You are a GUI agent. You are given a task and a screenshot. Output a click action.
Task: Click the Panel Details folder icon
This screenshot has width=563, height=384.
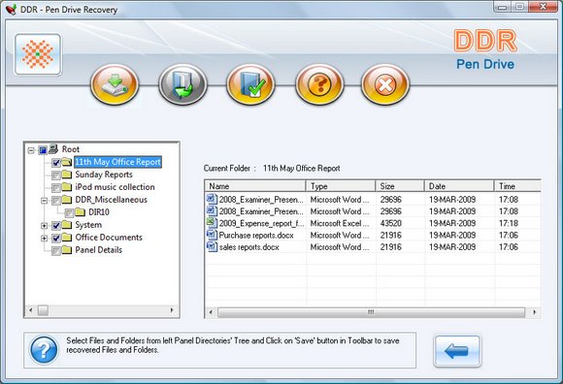tap(67, 250)
